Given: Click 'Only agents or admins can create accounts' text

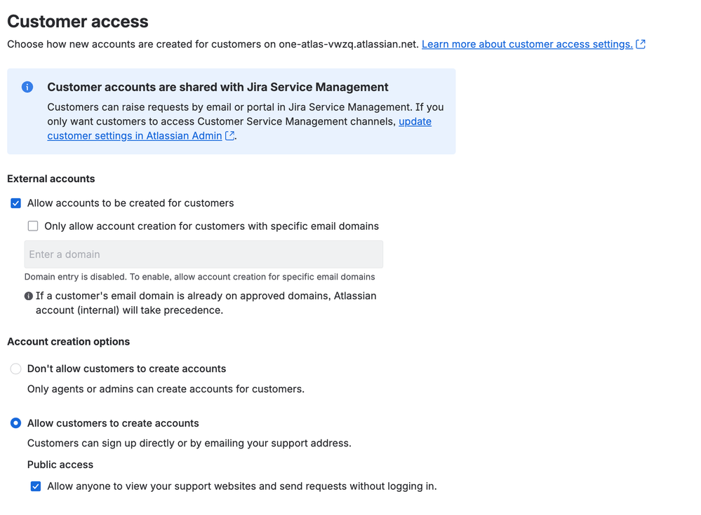Looking at the screenshot, I should 166,389.
